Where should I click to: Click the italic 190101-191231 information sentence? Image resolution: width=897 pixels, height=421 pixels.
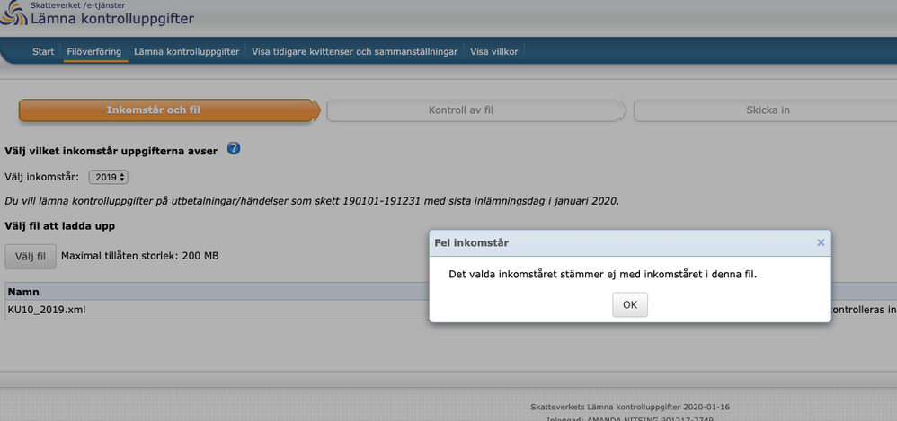312,202
